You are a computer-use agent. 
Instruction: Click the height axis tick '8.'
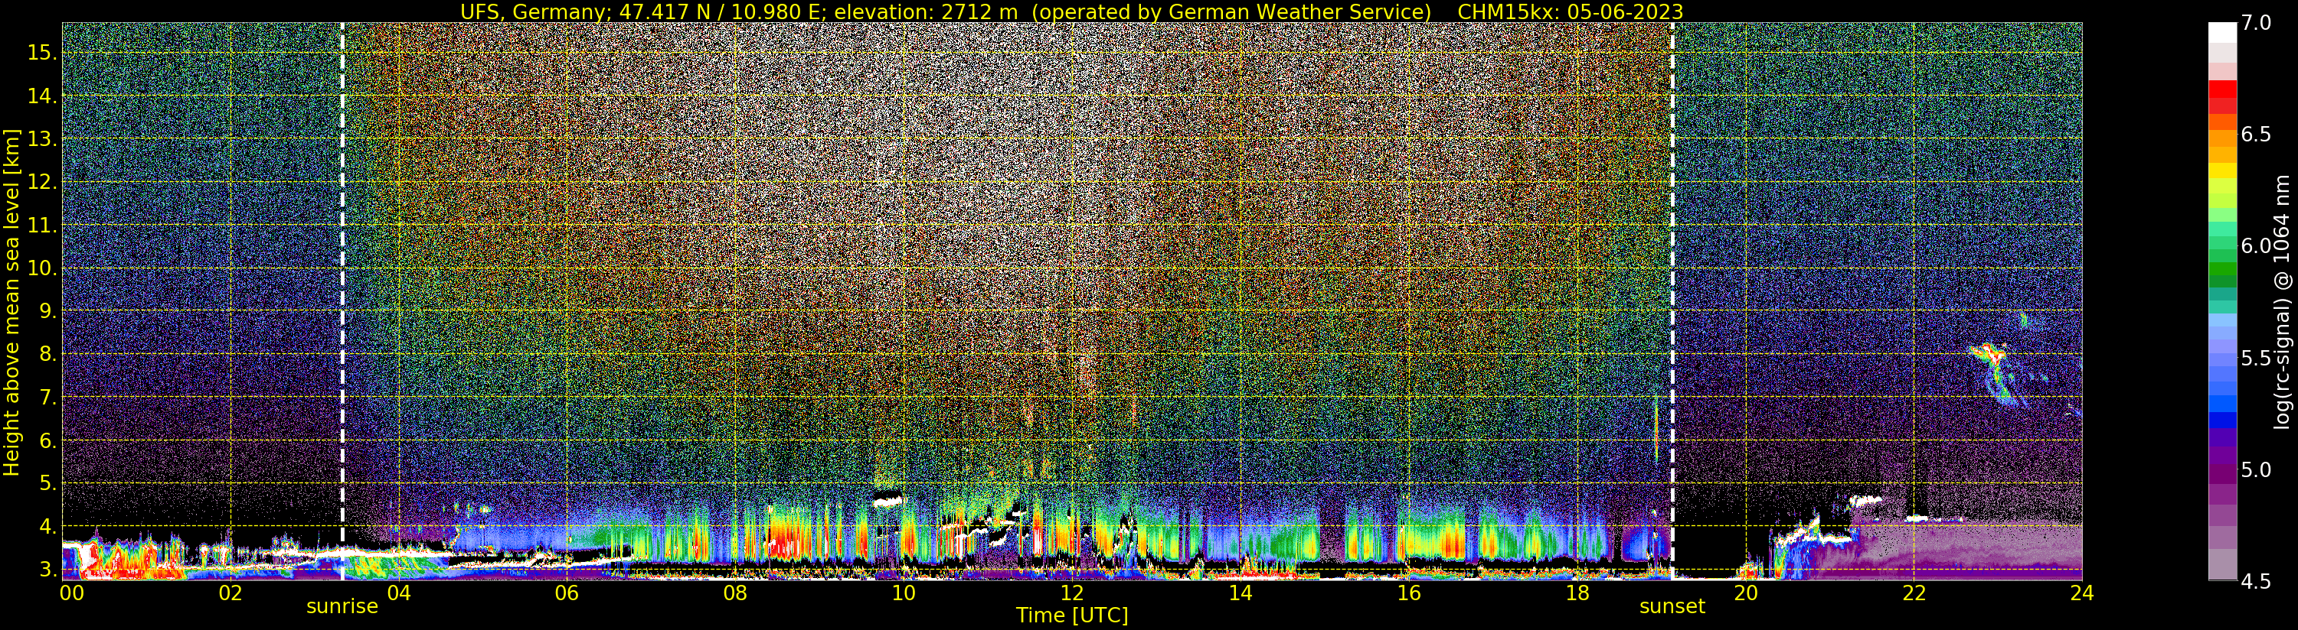(x=47, y=355)
